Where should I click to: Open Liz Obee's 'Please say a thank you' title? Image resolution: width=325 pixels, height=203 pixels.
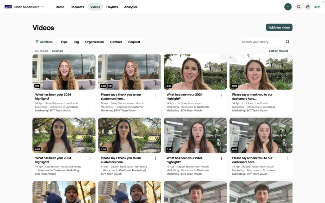pyautogui.click(x=252, y=96)
